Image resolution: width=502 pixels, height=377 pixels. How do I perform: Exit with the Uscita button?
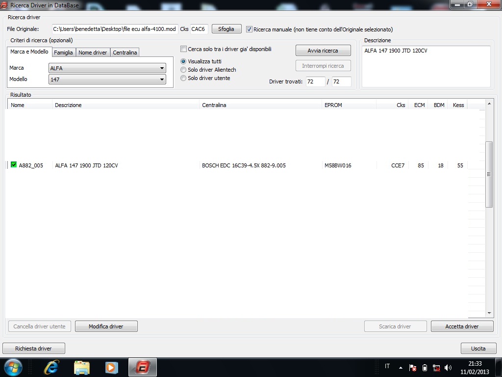coord(478,349)
